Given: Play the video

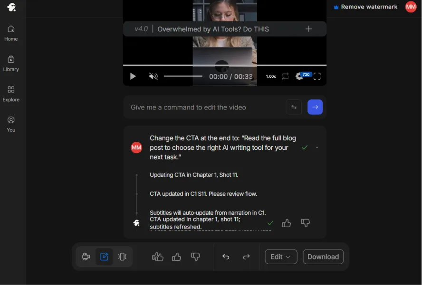Looking at the screenshot, I should pos(133,76).
